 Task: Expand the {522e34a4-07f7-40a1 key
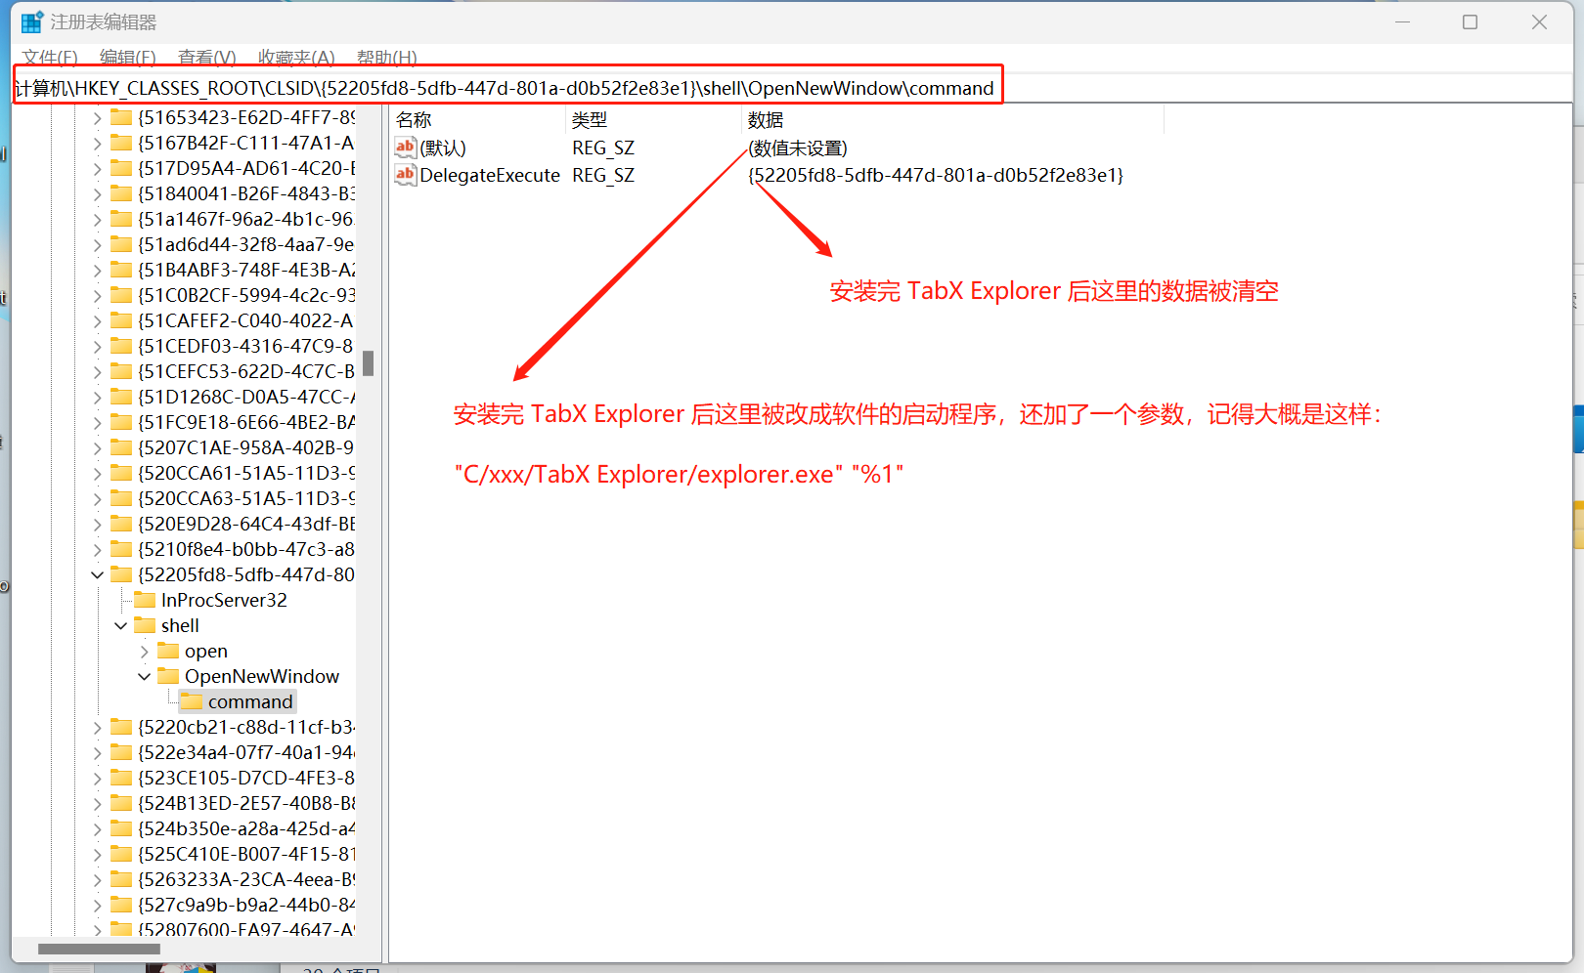pyautogui.click(x=97, y=752)
